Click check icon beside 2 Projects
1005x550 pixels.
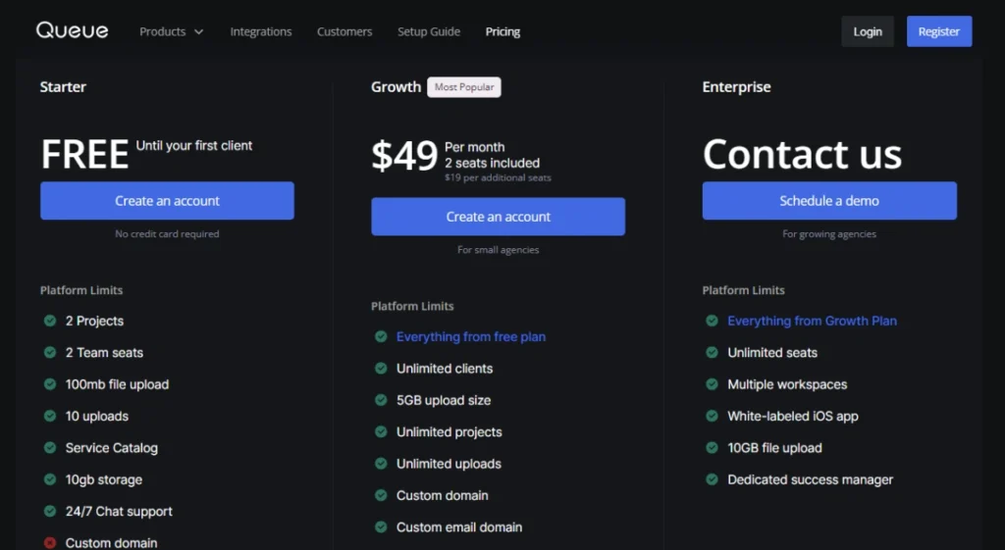click(50, 321)
